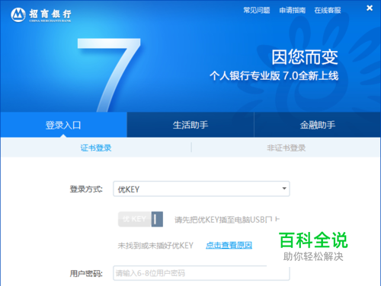This screenshot has width=381, height=286.
Task: Click the 请先把优KEY插至电脑USB口上 hint text
Action: 227,220
